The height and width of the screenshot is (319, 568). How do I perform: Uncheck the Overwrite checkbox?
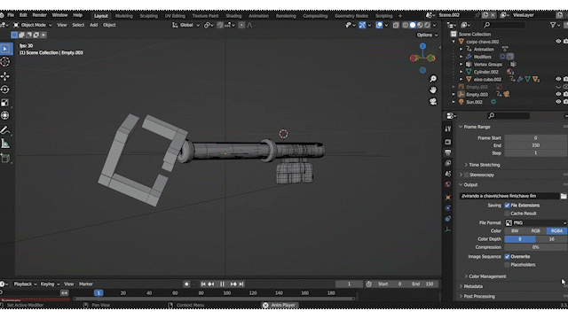[x=507, y=257]
